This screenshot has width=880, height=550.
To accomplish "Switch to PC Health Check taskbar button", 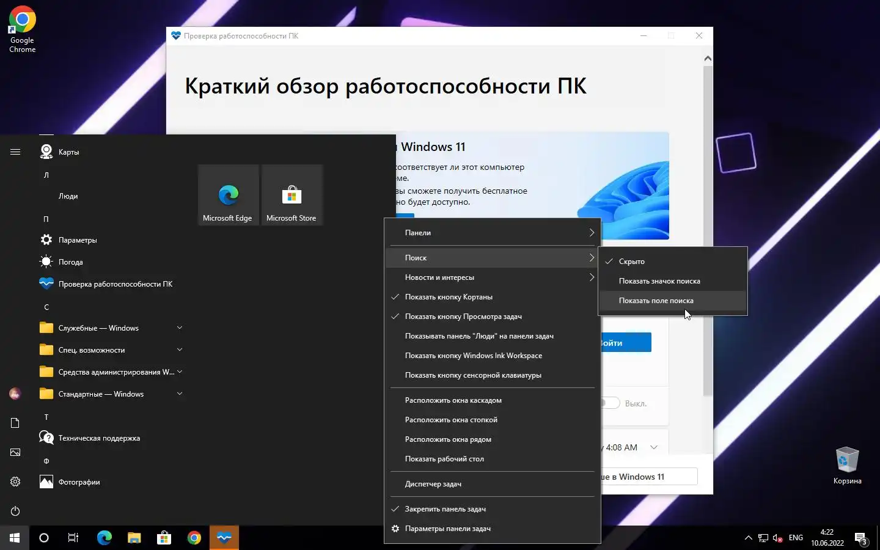I will [224, 538].
